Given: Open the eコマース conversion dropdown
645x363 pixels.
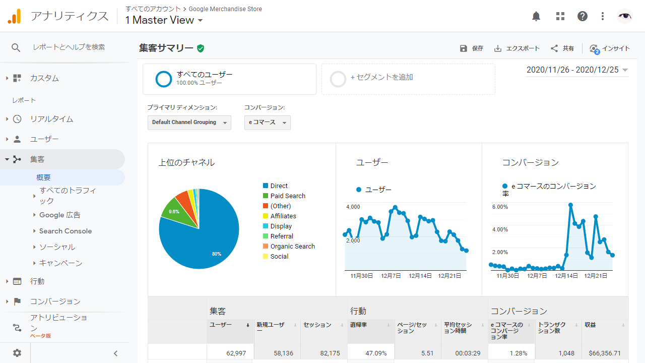Looking at the screenshot, I should 268,123.
